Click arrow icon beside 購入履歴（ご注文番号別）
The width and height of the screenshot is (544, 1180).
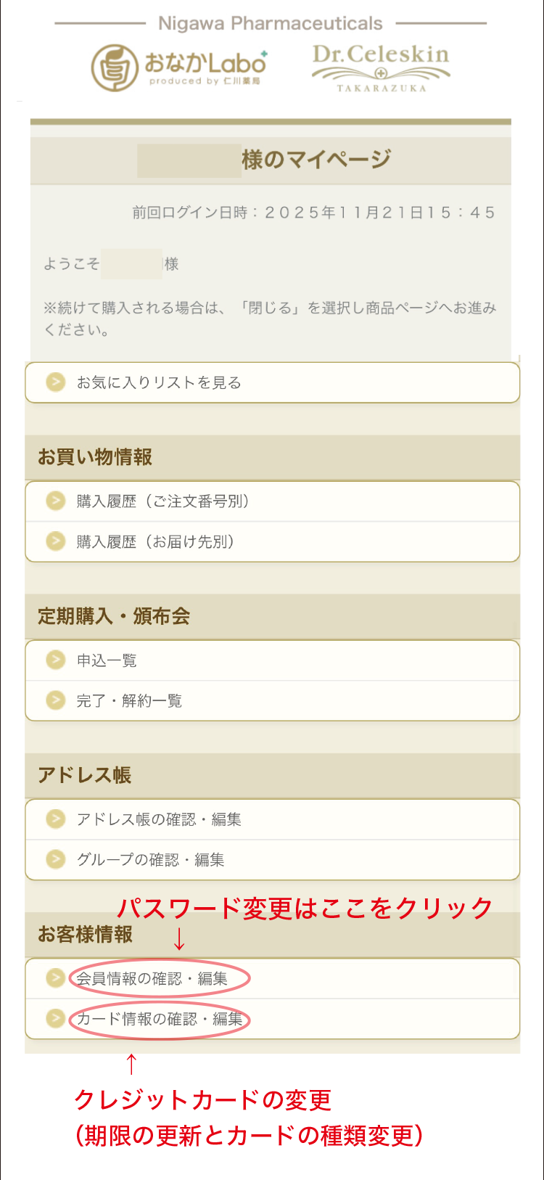click(x=56, y=501)
